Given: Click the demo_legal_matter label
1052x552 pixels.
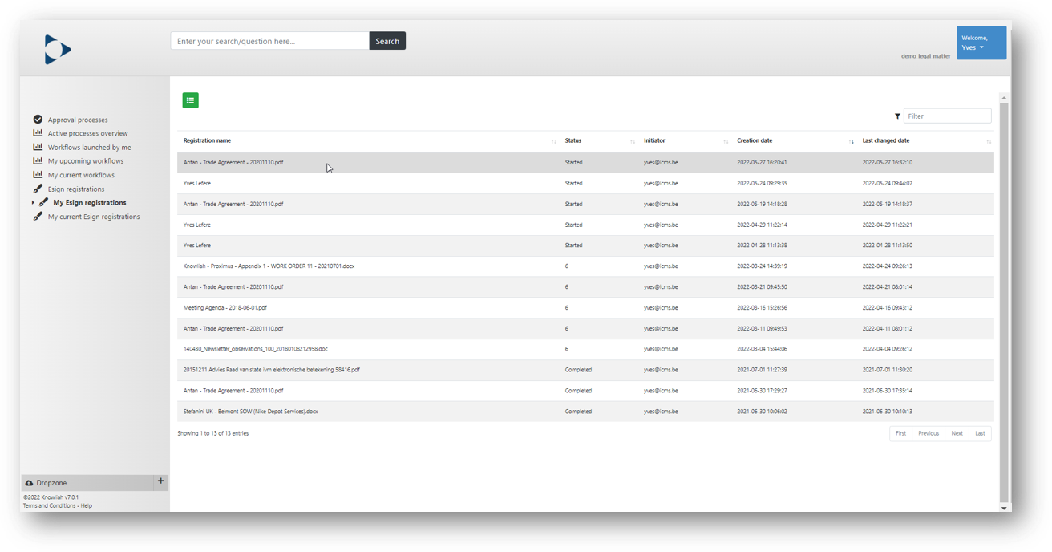Looking at the screenshot, I should 925,56.
